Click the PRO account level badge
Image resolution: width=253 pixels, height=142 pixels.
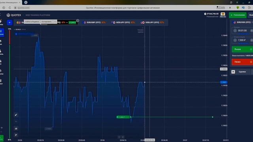[x=223, y=15]
